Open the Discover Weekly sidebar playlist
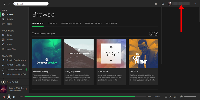Image resolution: width=200 pixels, height=100 pixels. 15,70
